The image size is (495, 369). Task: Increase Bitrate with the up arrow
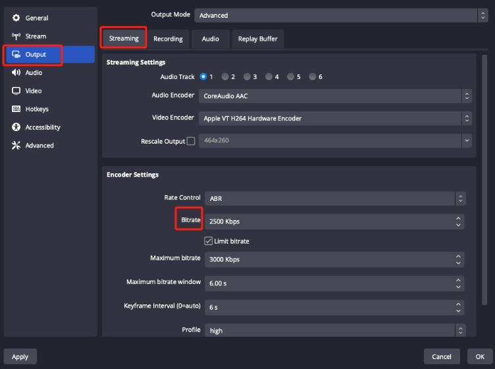(x=458, y=218)
